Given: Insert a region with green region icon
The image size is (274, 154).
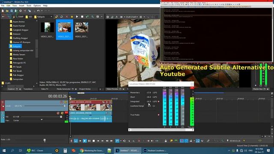Looking at the screenshot, I should click(176, 141).
